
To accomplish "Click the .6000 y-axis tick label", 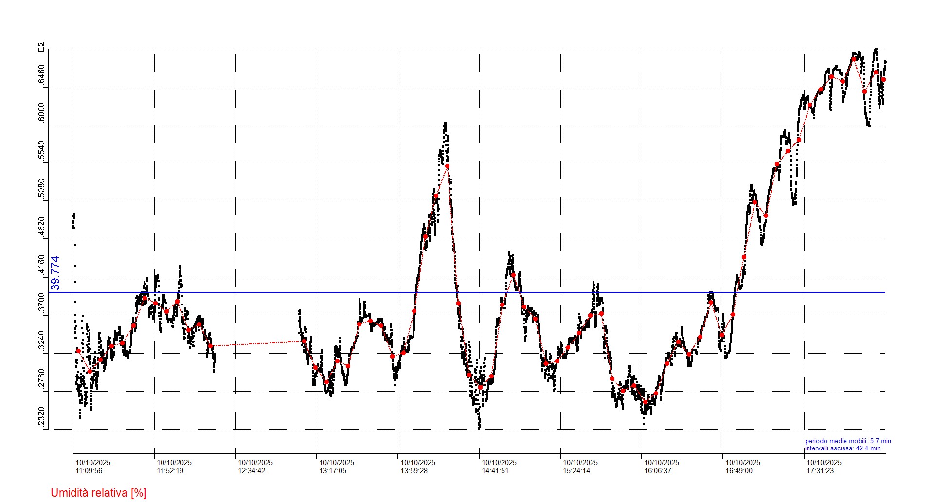I will pos(42,112).
